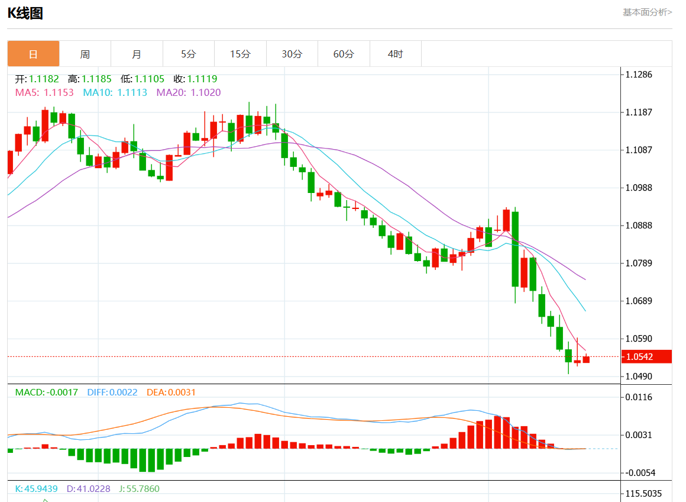Screen dimensions: 686x502
Task: Switch to the 月 monthly tab
Action: pyautogui.click(x=137, y=54)
